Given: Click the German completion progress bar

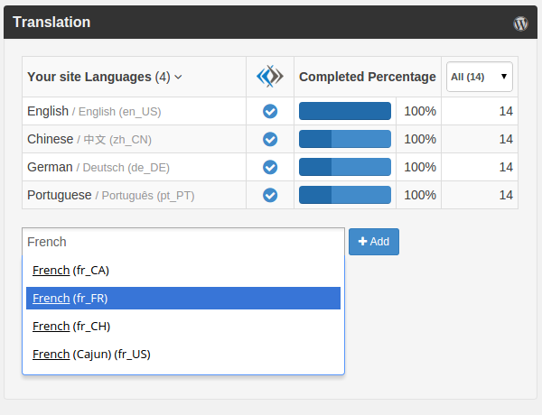Looking at the screenshot, I should pos(344,167).
